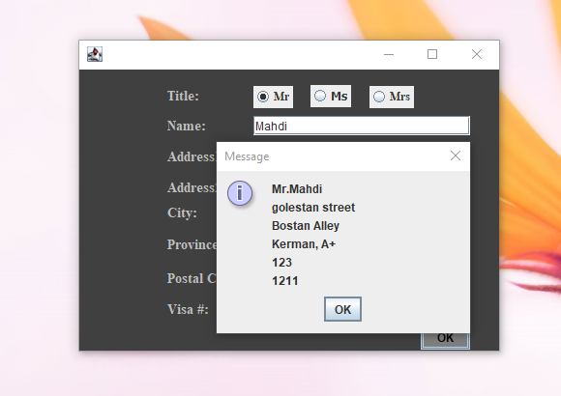561x396 pixels.
Task: Select the Mr title radio button
Action: (273, 97)
